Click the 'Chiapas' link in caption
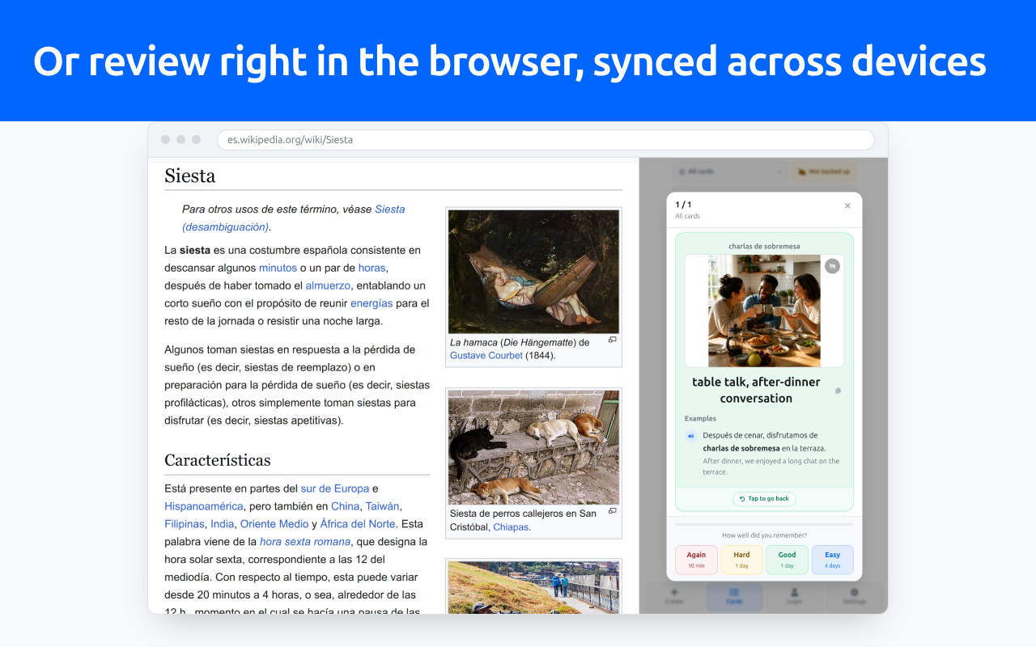Viewport: 1036px width, 647px height. click(511, 527)
